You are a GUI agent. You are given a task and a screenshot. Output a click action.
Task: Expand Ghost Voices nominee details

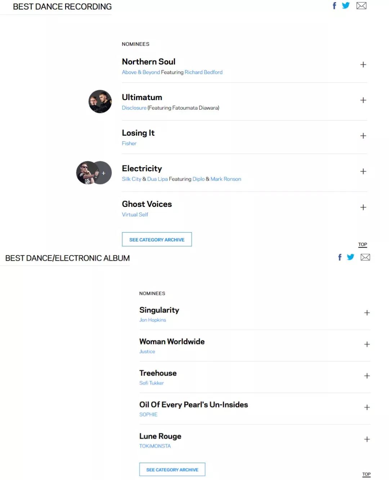point(363,207)
